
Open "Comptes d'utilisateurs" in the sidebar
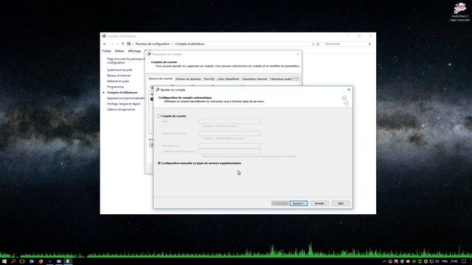click(122, 93)
